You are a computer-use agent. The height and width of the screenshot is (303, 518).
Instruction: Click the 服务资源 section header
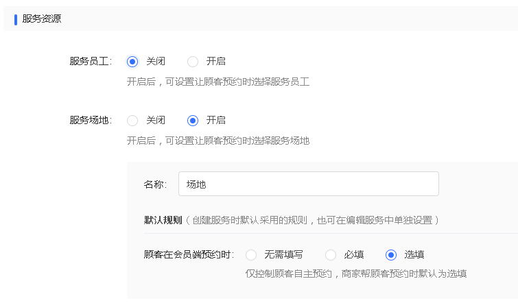click(42, 19)
